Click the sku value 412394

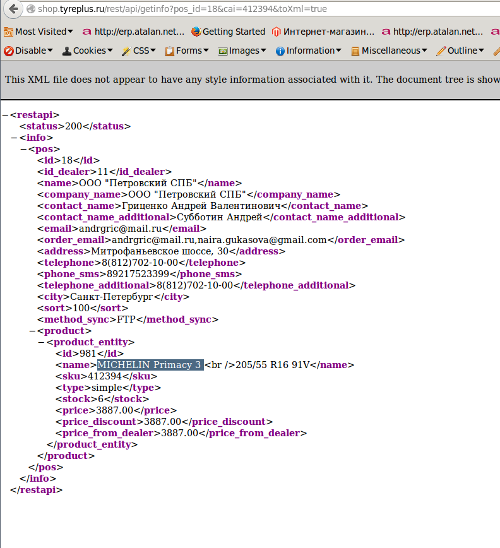(105, 376)
